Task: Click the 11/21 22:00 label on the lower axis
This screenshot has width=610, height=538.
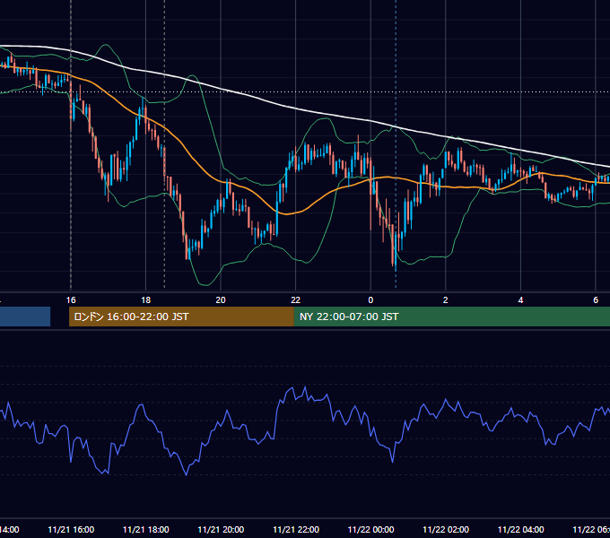Action: [x=296, y=529]
